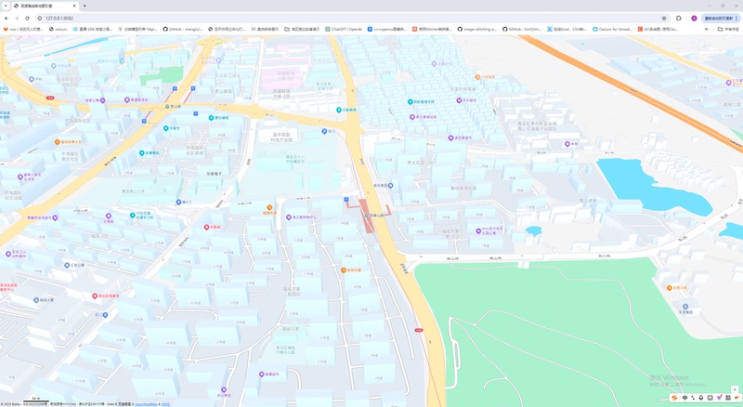
Task: Open the 'ChatGPT | OpenAI' bookmark
Action: (344, 29)
